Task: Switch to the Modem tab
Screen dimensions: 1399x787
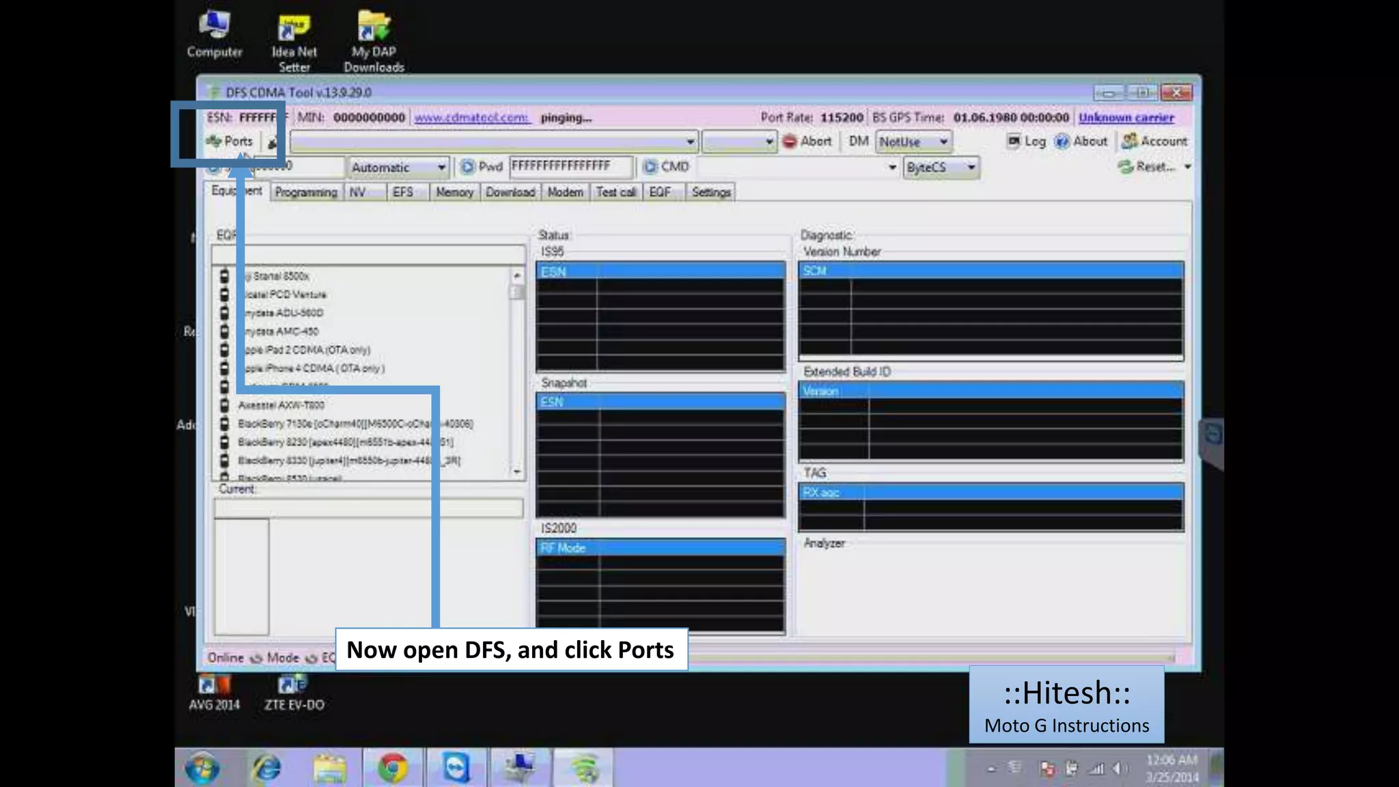Action: click(566, 193)
